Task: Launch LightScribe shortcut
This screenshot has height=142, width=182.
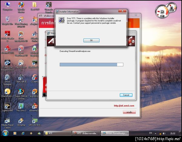Action: [7, 107]
